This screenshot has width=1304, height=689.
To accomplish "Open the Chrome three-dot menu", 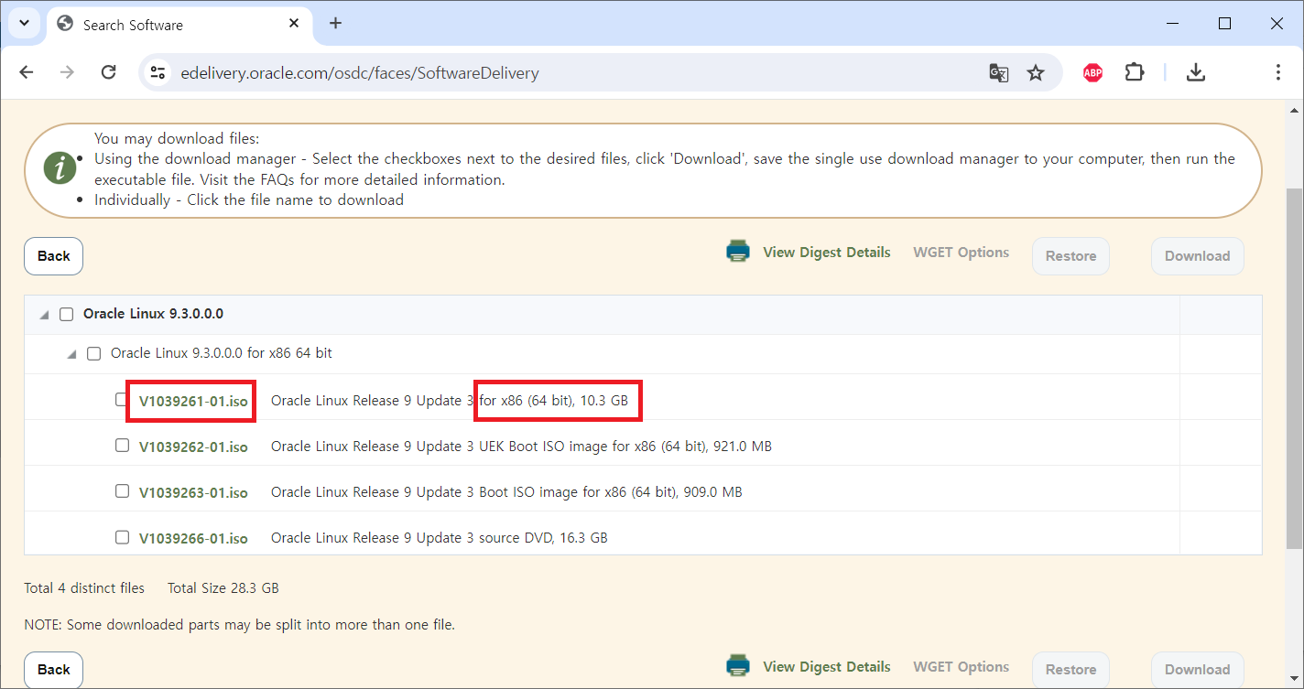I will (1277, 72).
